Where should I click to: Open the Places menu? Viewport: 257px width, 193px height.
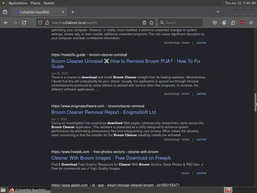click(x=35, y=3)
